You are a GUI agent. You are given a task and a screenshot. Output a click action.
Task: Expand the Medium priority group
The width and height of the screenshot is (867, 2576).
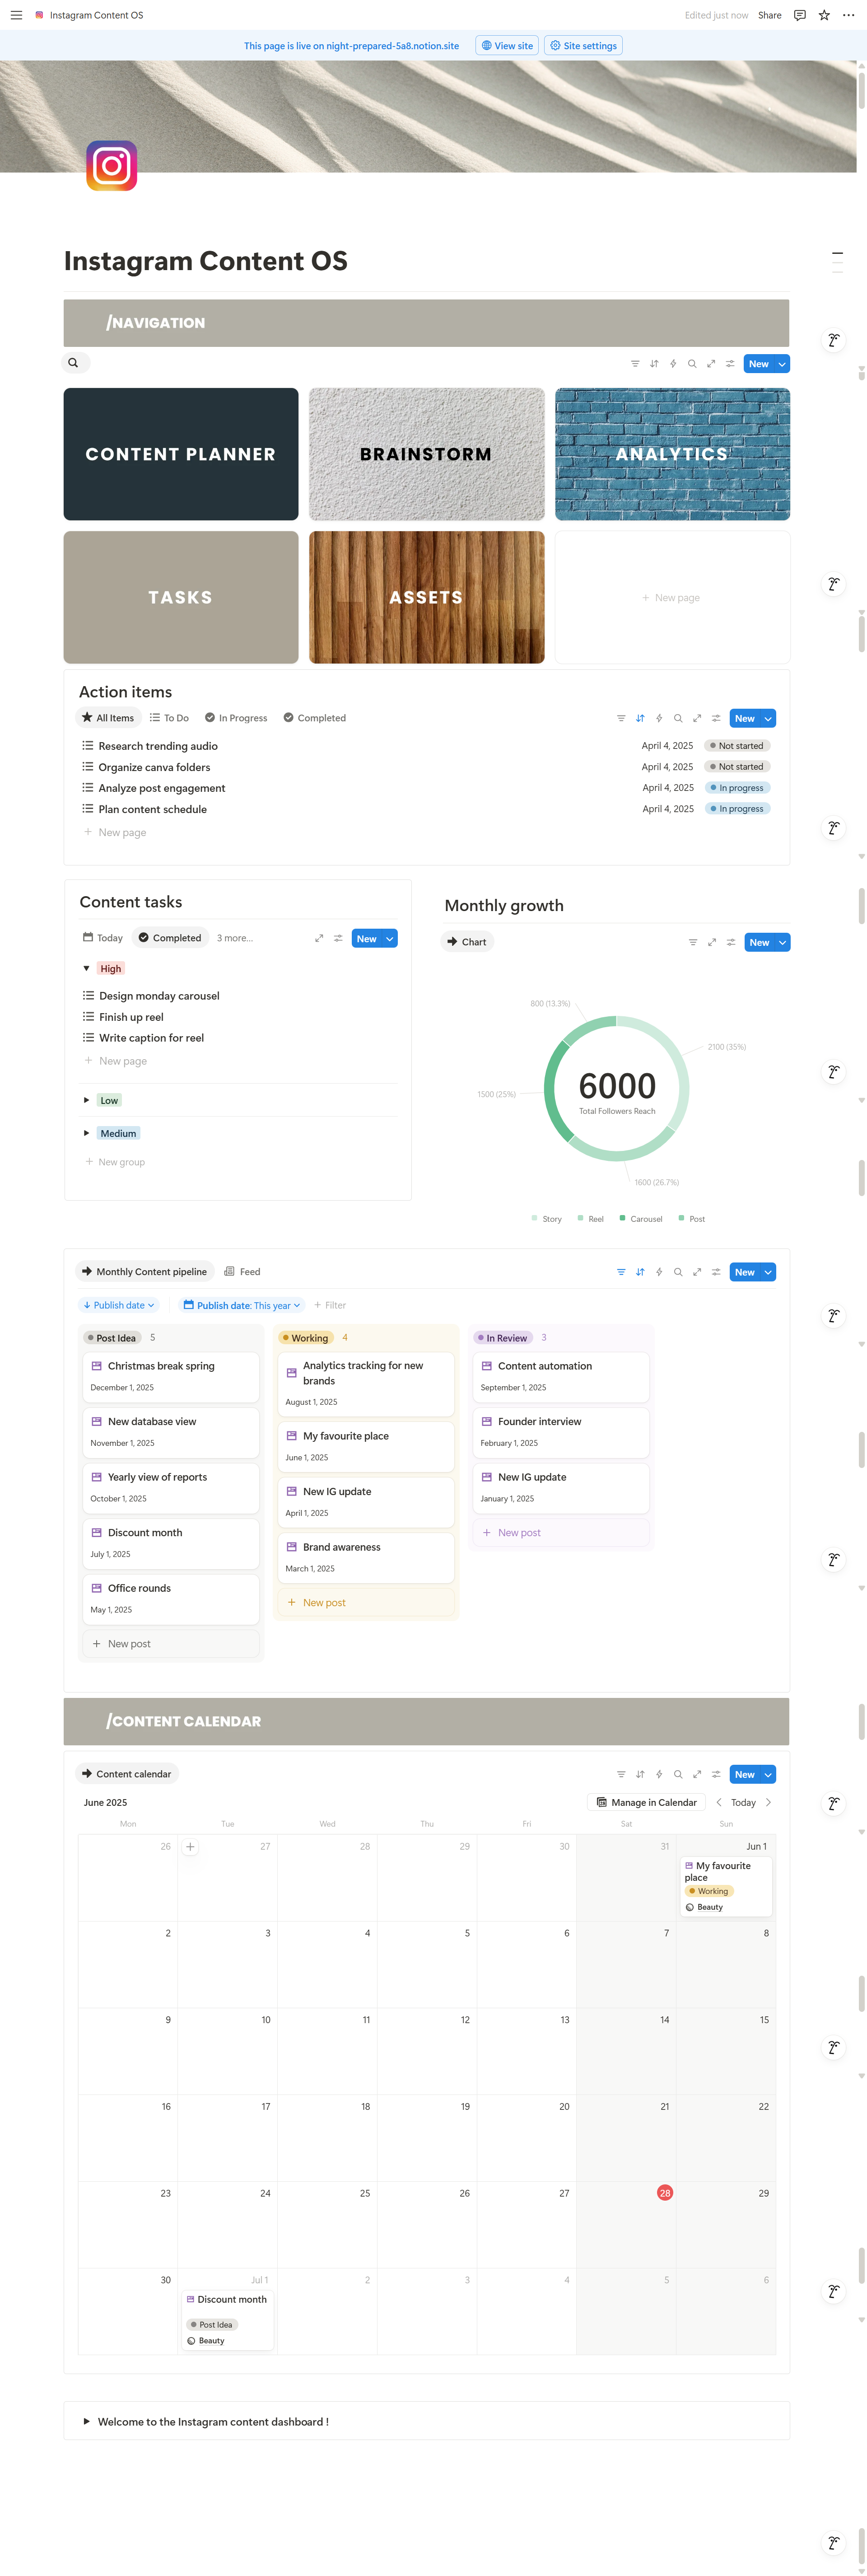[86, 1133]
